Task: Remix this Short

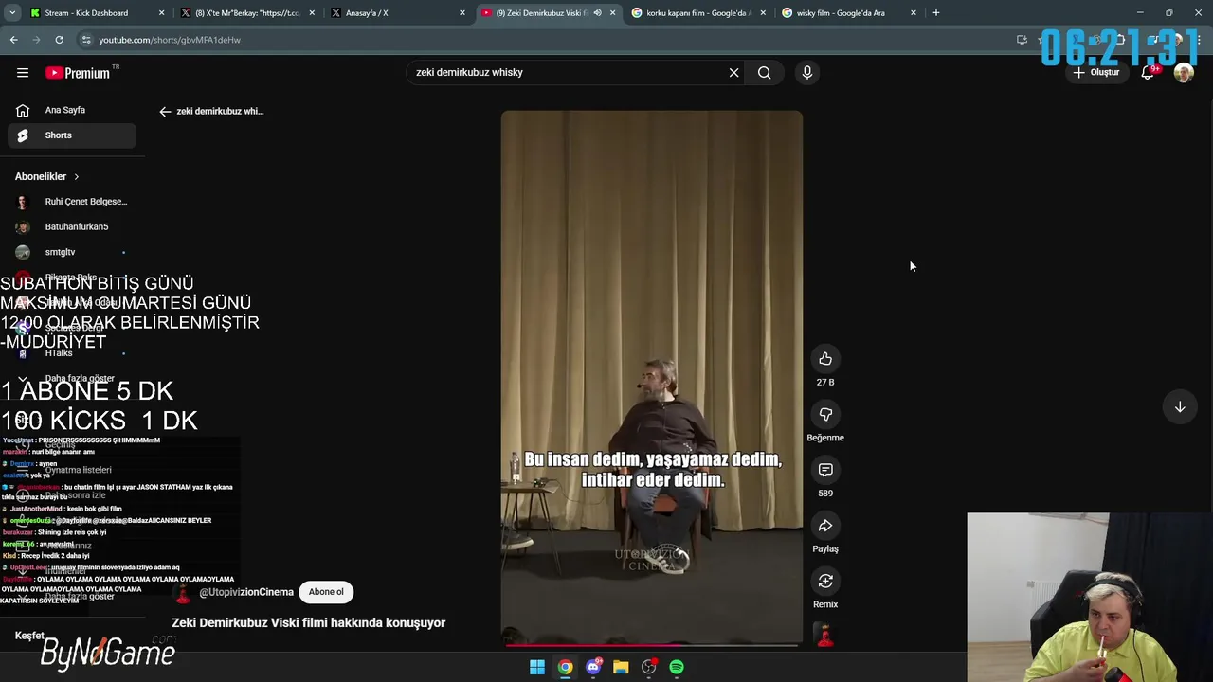Action: coord(825,582)
